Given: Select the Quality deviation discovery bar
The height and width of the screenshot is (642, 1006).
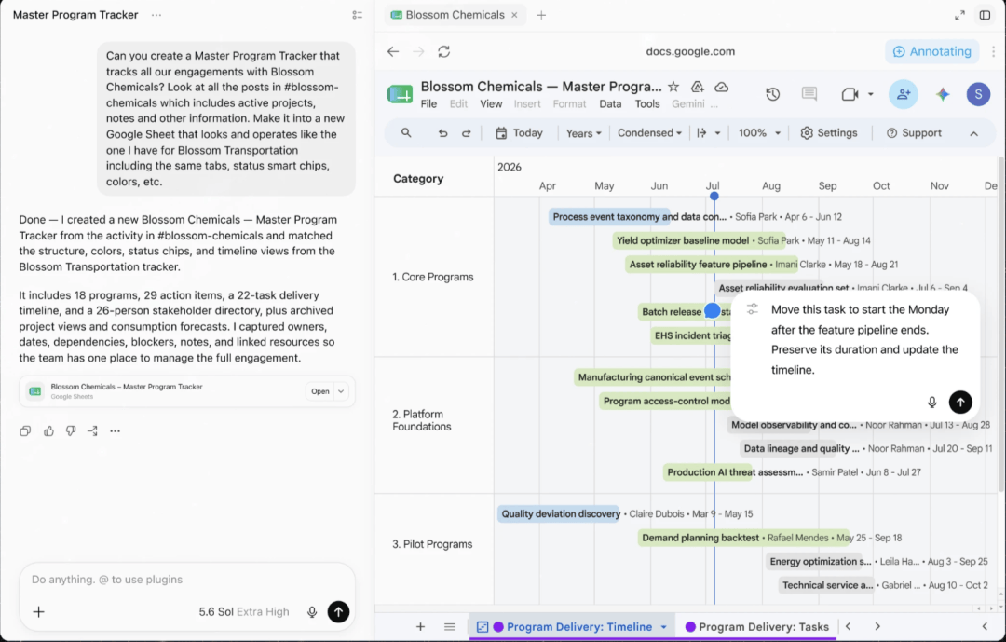Looking at the screenshot, I should click(560, 513).
